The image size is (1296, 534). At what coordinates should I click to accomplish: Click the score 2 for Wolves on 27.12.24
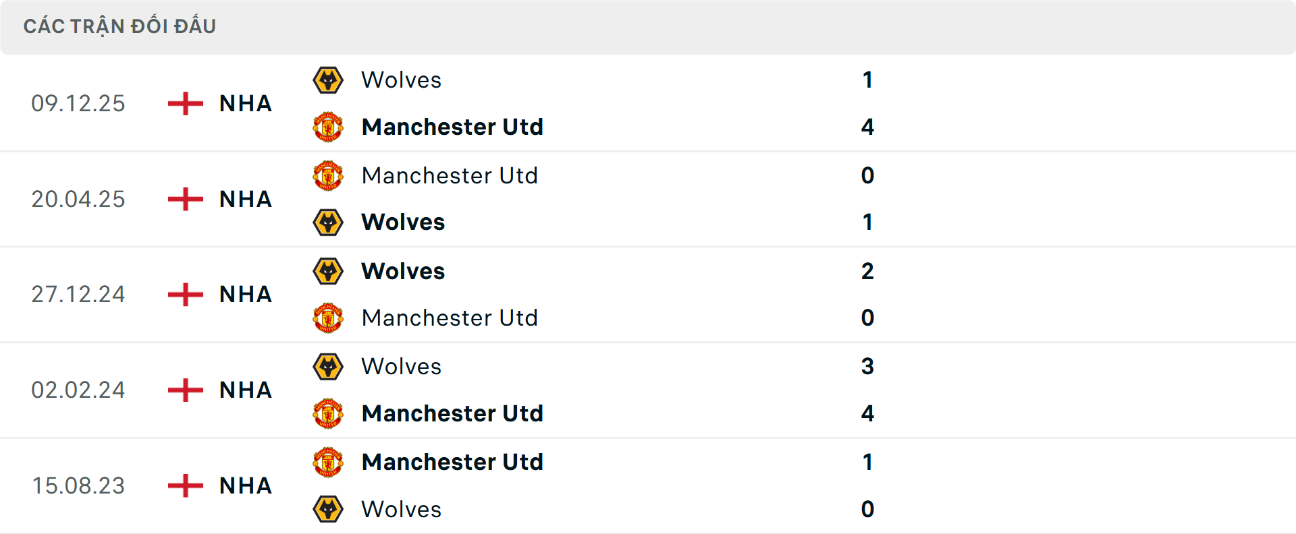(x=868, y=271)
